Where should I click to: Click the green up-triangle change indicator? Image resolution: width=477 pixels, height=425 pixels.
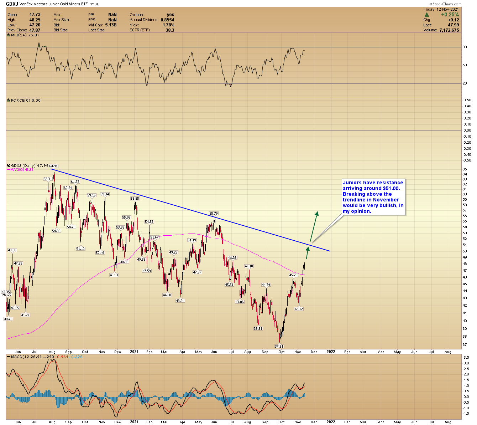click(x=426, y=15)
